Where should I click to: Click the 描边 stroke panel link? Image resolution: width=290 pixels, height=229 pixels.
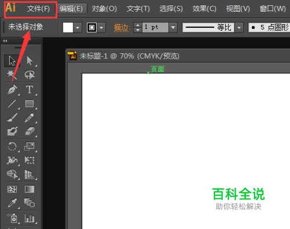tap(122, 27)
